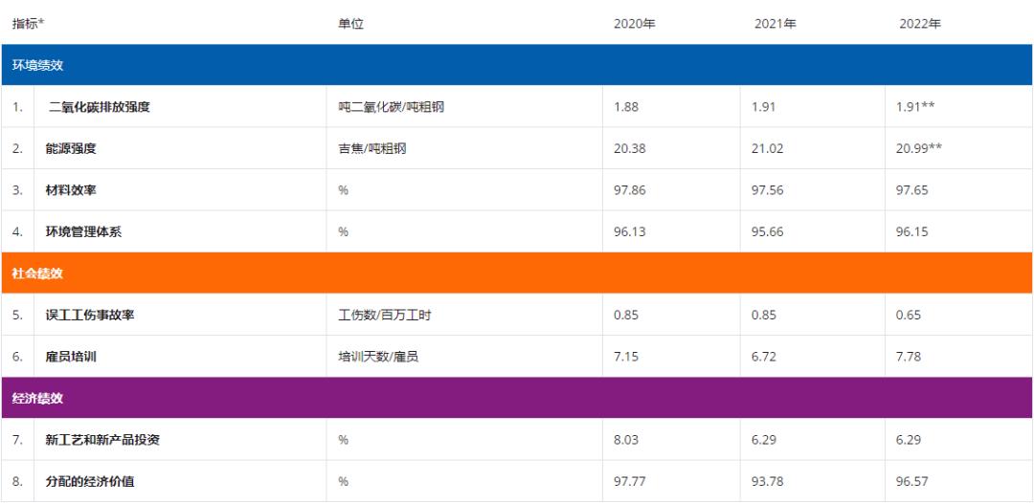1034x503 pixels.
Task: Click the 单位 column header
Action: tap(350, 24)
